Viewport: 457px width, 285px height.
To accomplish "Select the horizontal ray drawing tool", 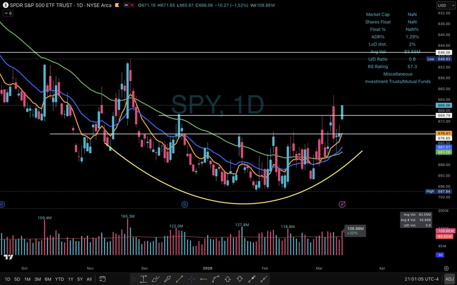I will 204,279.
